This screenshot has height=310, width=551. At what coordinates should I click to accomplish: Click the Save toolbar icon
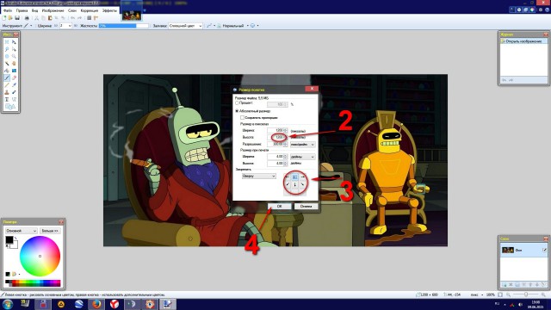click(16, 18)
